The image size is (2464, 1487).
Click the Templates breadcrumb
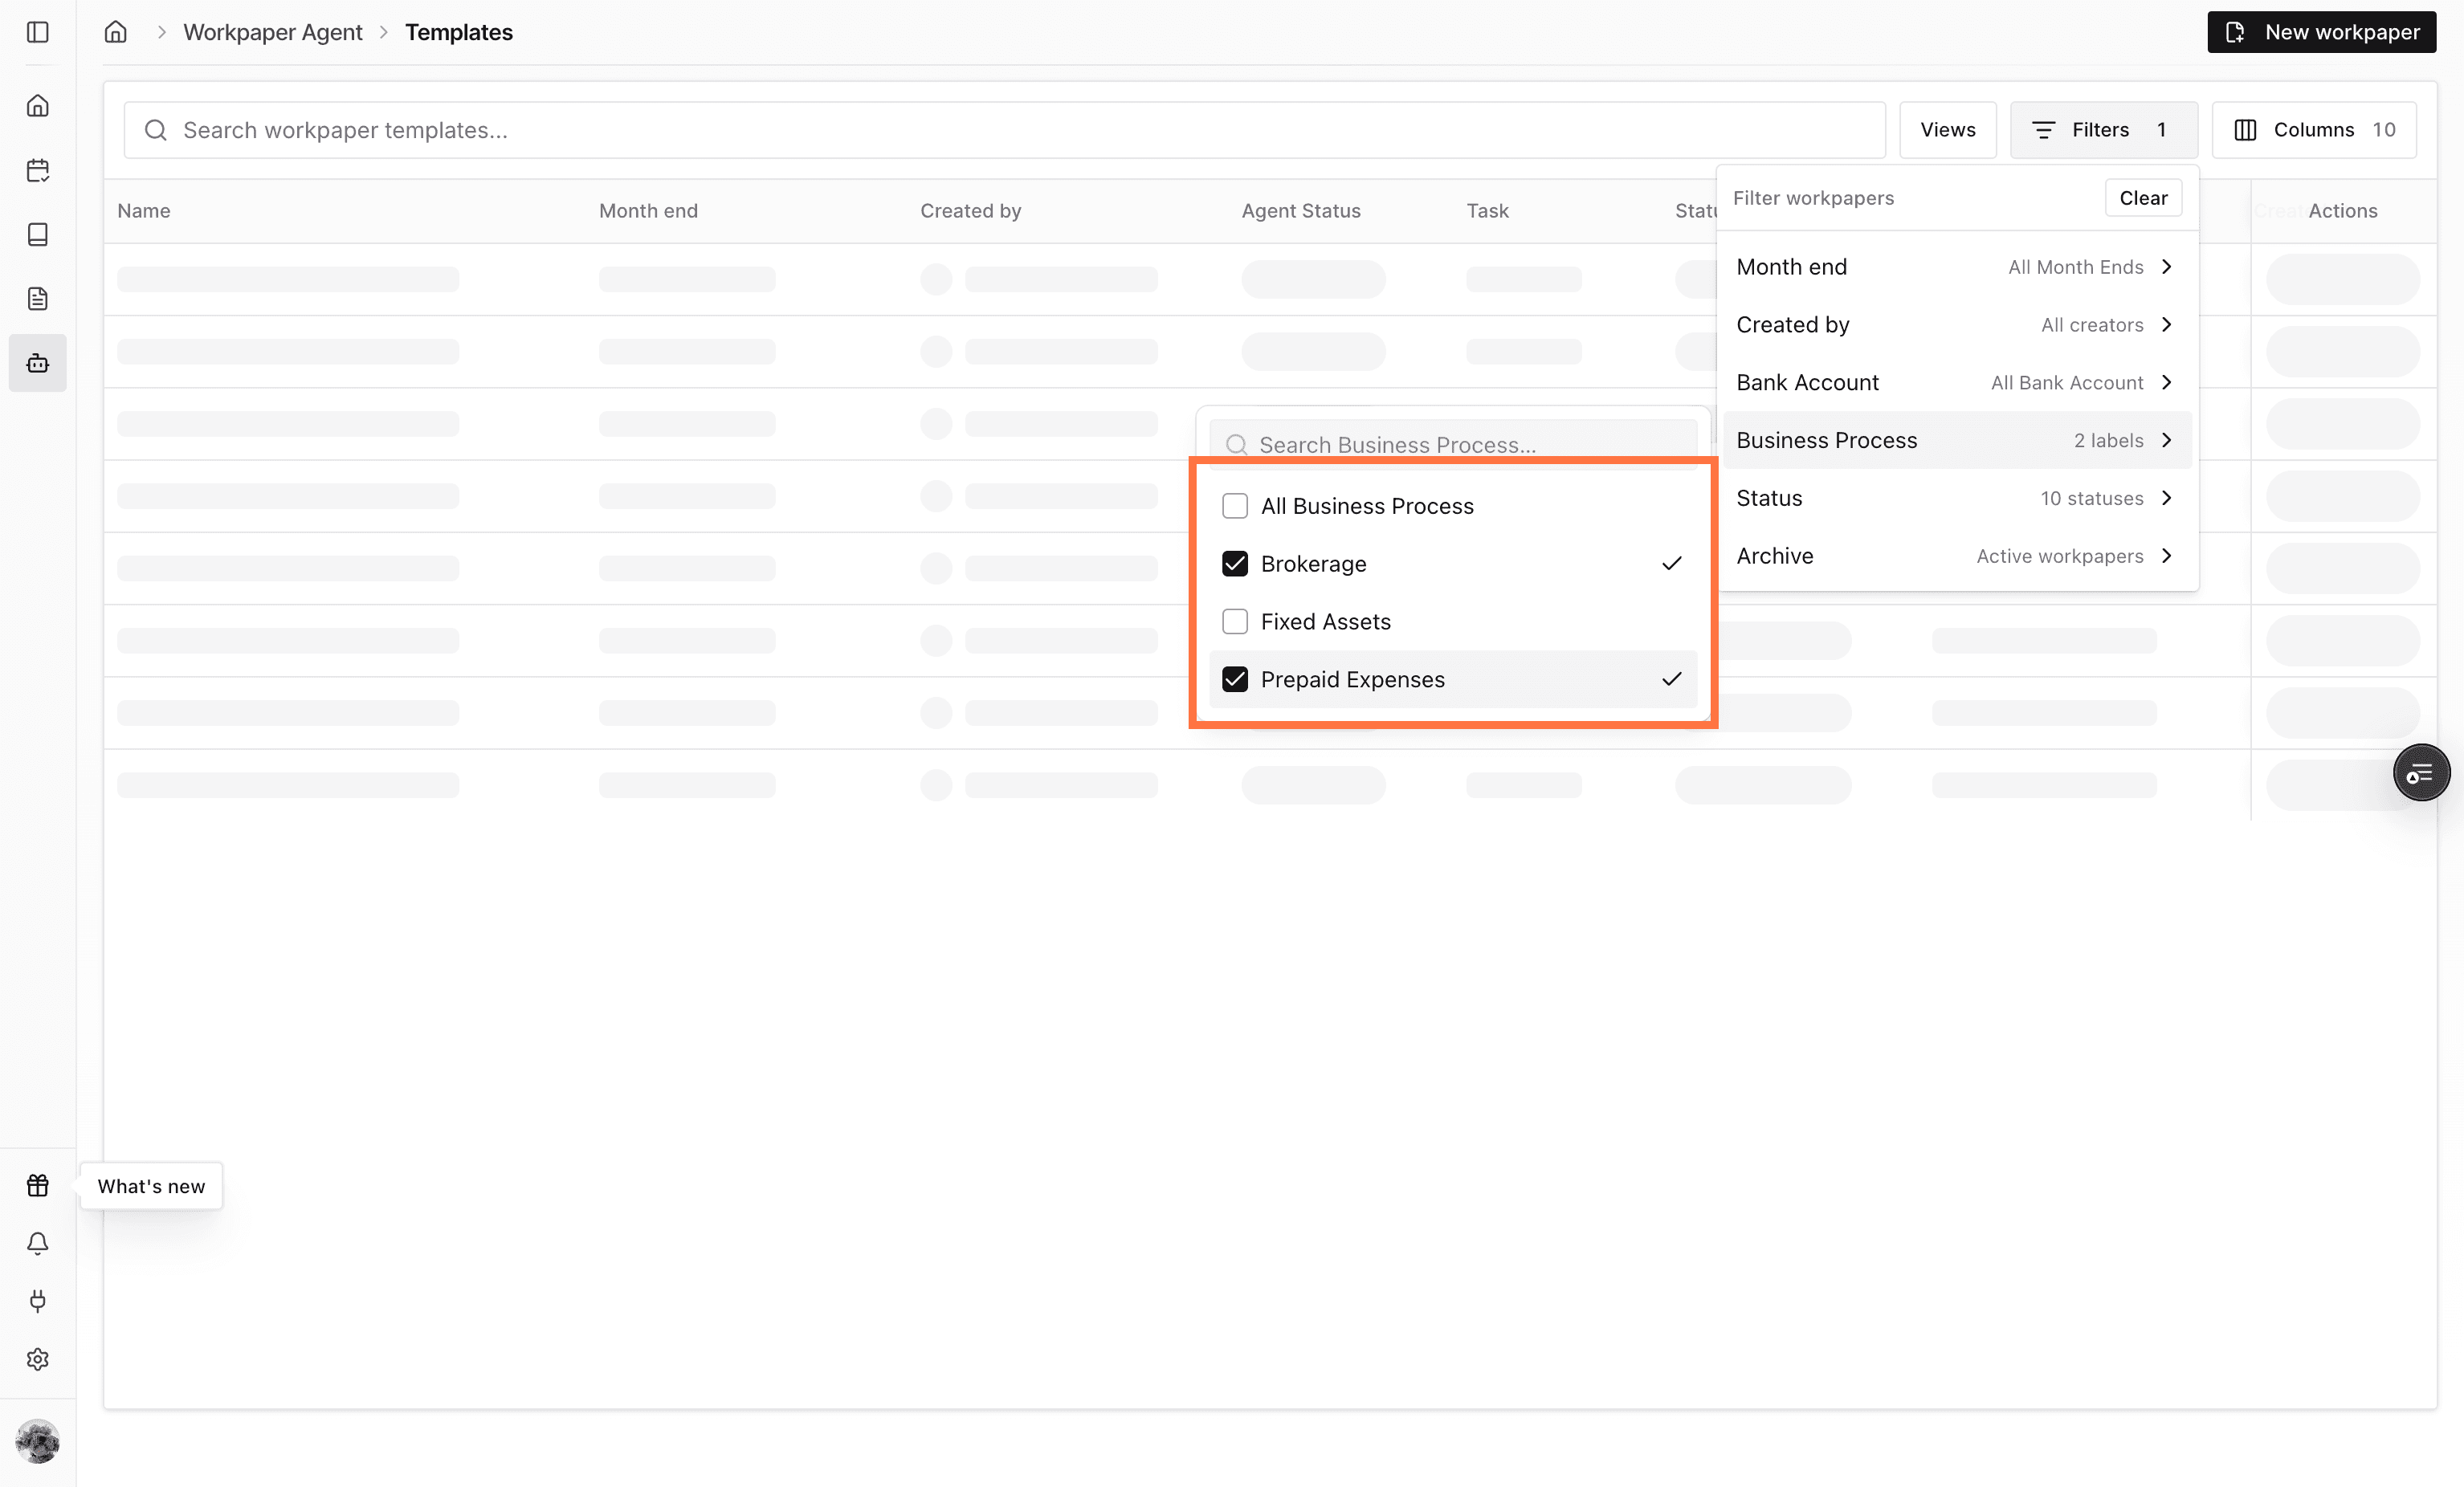[459, 32]
